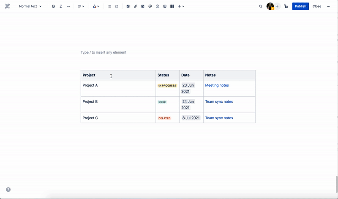Screen dimensions: 338x199
Task: Click the Notes header cell
Action: [229, 75]
